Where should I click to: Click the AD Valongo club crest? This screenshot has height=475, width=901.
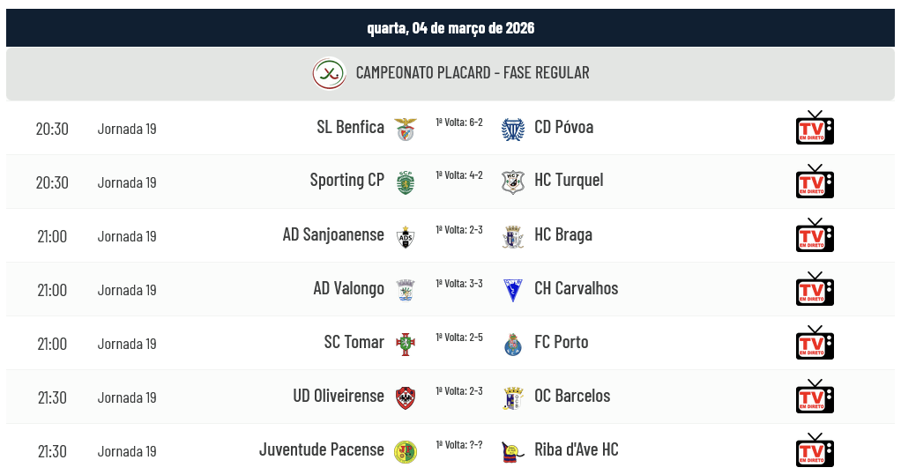click(x=406, y=290)
